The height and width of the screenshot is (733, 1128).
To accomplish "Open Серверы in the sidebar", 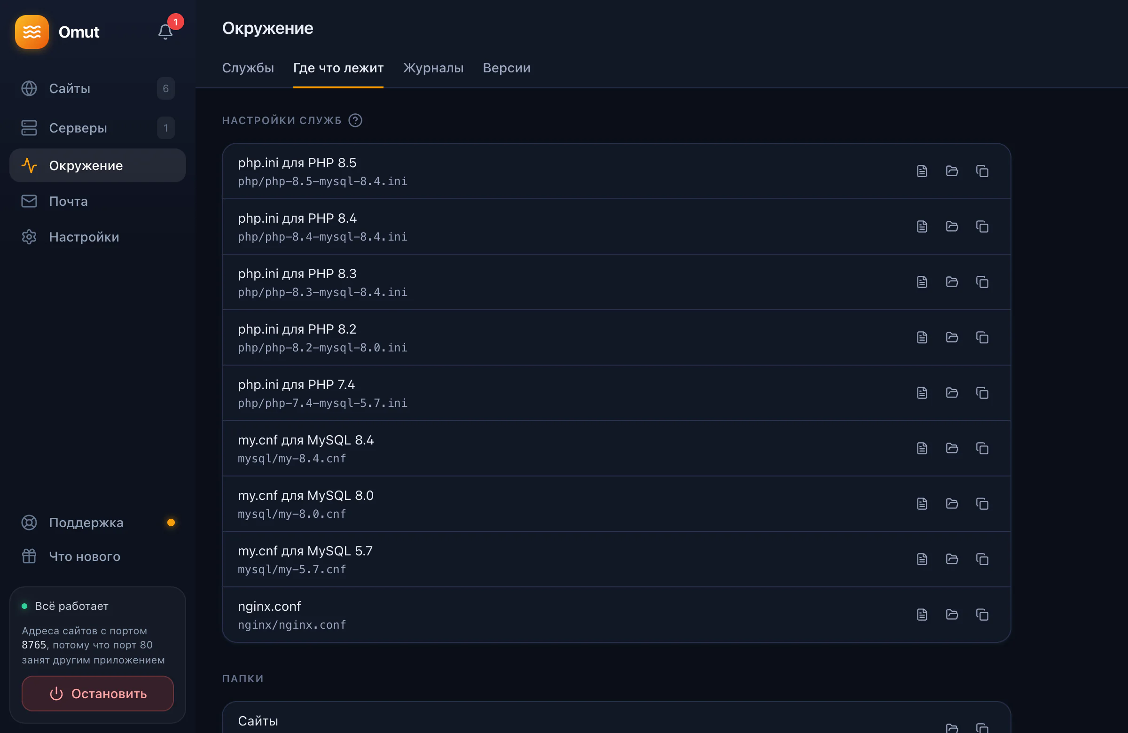I will click(x=98, y=128).
